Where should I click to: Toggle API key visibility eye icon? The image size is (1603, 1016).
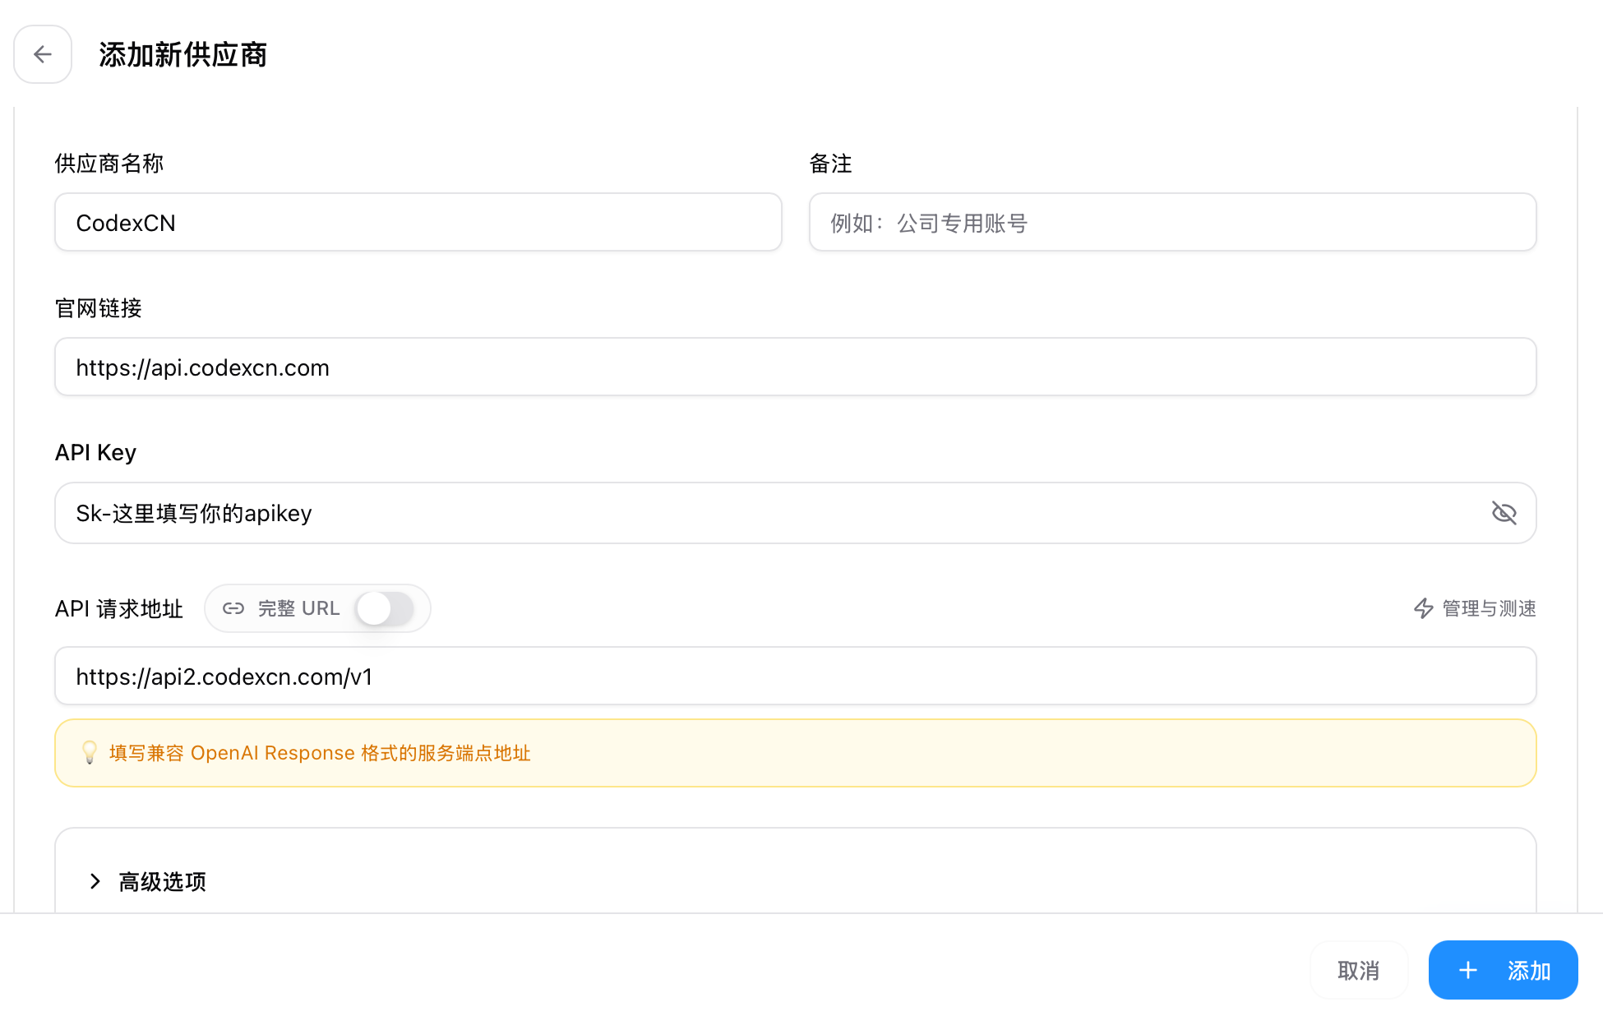pos(1504,513)
